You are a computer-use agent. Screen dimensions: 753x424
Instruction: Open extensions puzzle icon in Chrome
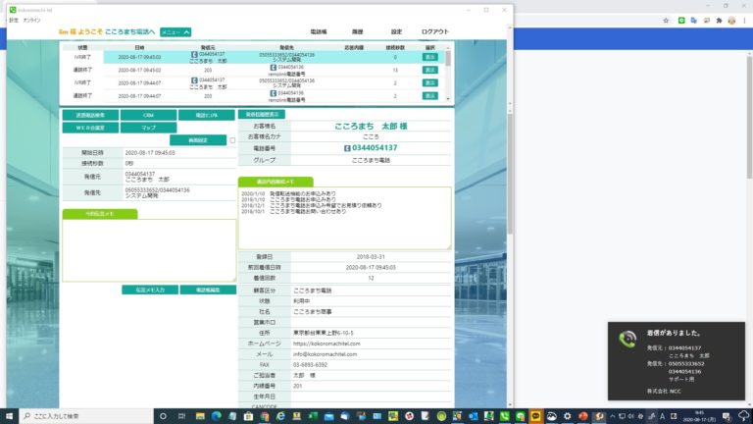[719, 21]
